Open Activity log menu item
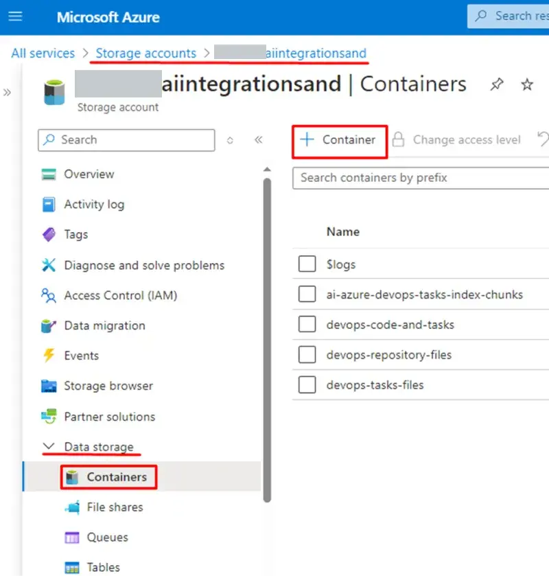 pyautogui.click(x=95, y=205)
